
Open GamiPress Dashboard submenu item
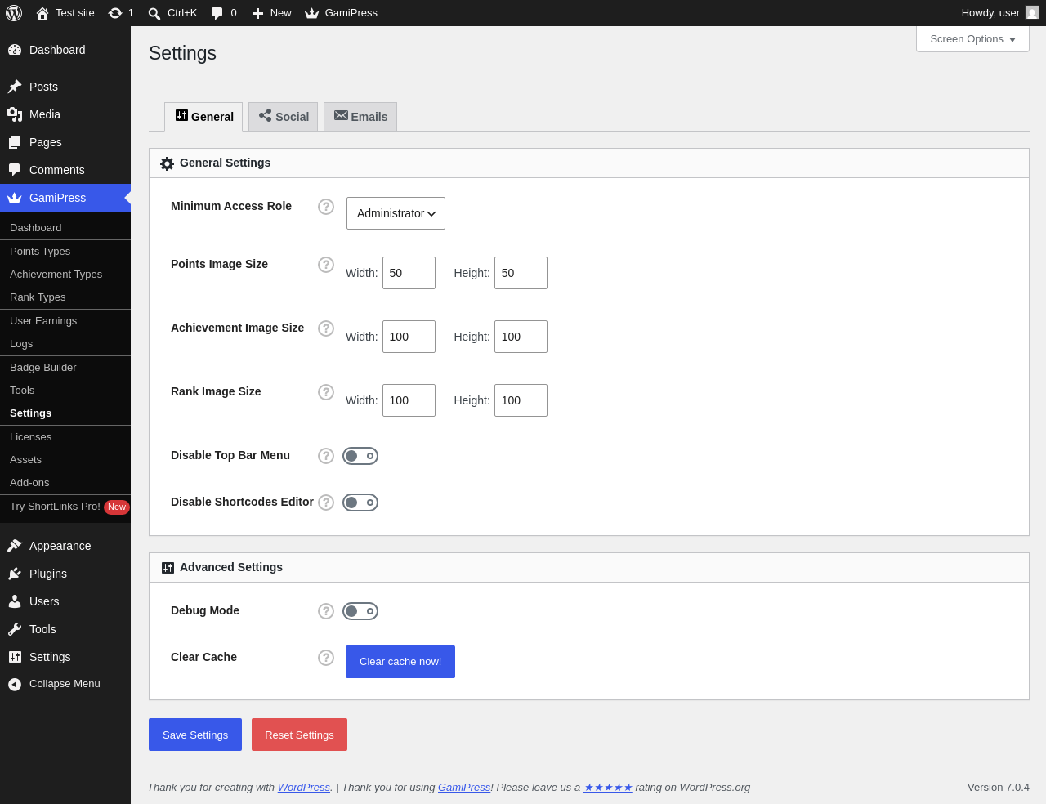click(x=65, y=228)
